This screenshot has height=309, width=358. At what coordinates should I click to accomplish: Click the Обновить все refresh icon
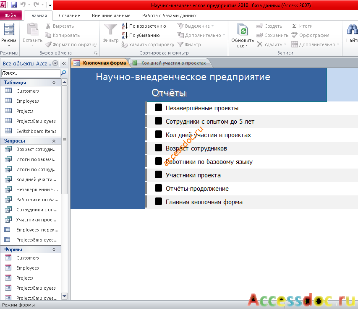pyautogui.click(x=243, y=30)
